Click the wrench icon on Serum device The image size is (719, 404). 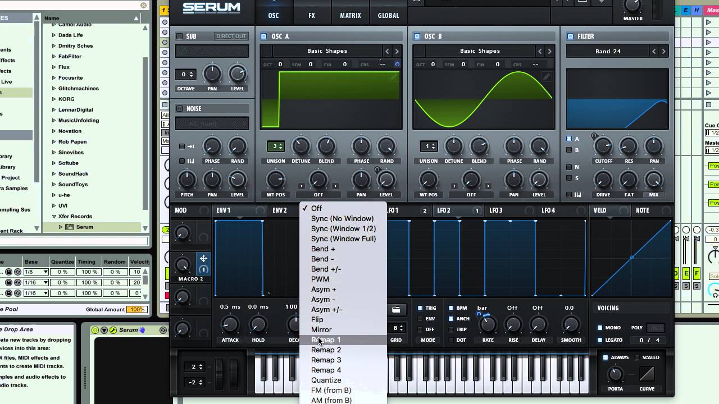(112, 330)
